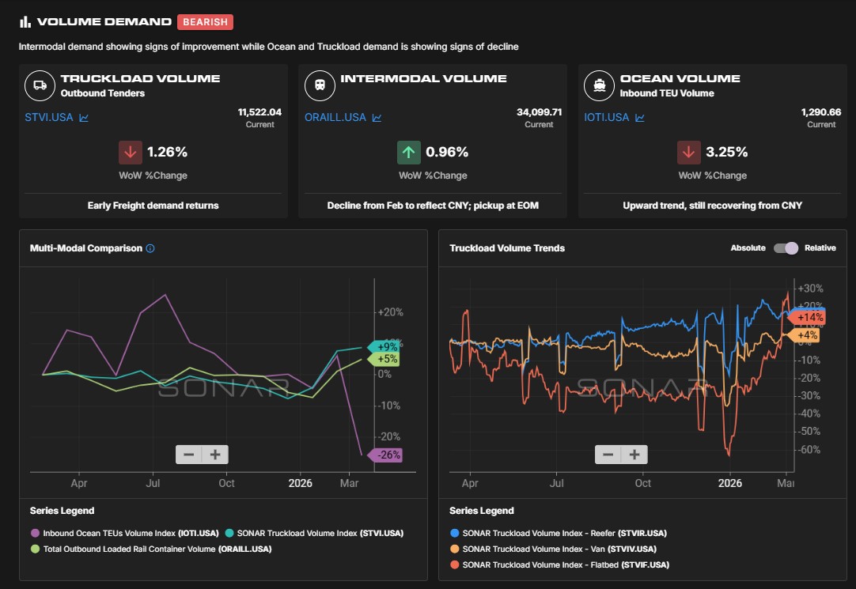Zoom out the Multi-Modal Comparison chart
This screenshot has width=856, height=589.
189,455
